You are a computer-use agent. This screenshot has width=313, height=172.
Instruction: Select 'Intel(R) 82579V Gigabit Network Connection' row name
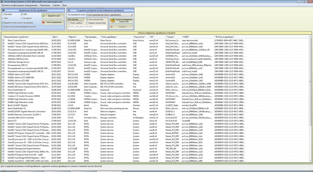[x=27, y=111]
